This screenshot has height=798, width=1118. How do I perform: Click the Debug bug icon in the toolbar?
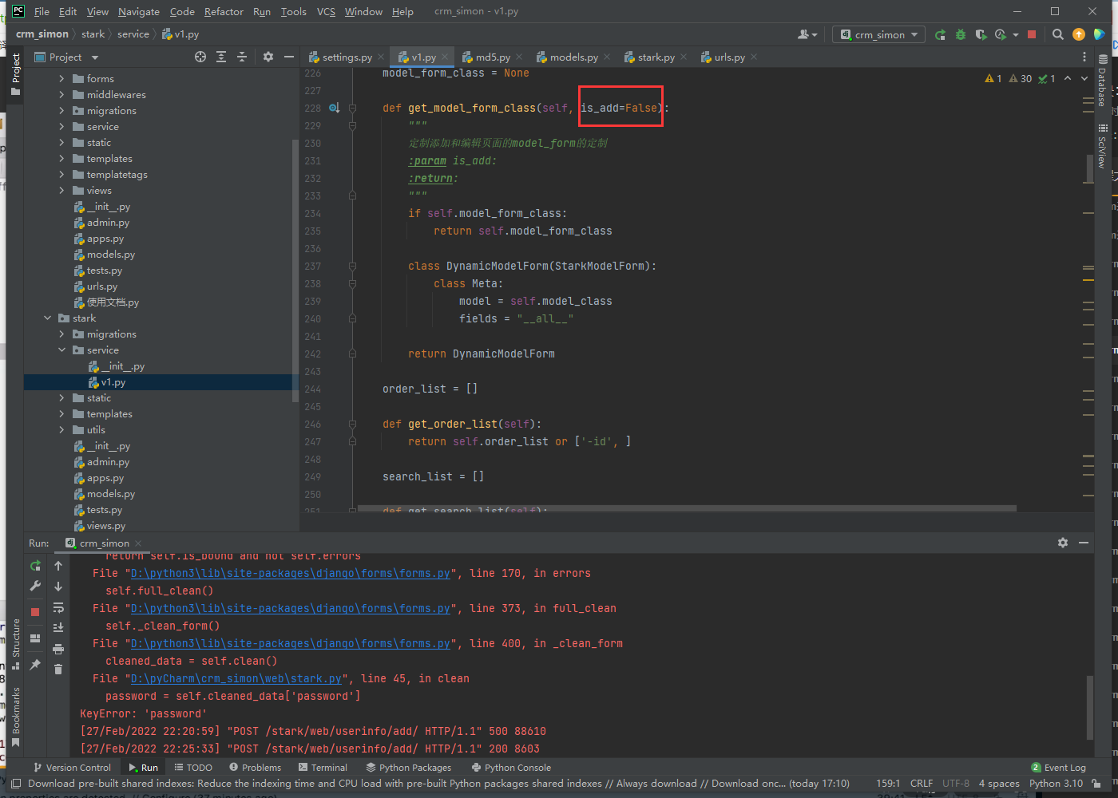(x=961, y=34)
